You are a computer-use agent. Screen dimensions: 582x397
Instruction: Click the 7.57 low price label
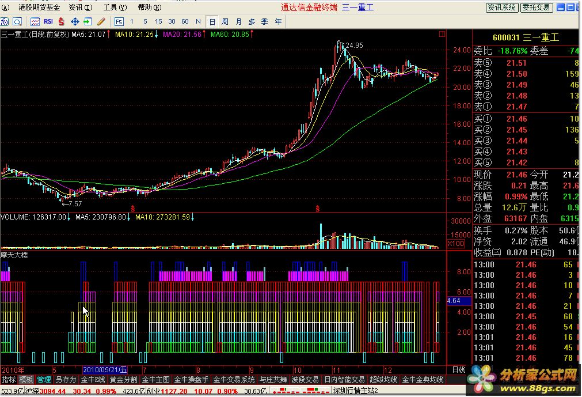[x=75, y=203]
